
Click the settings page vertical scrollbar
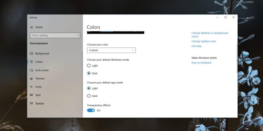(237, 58)
